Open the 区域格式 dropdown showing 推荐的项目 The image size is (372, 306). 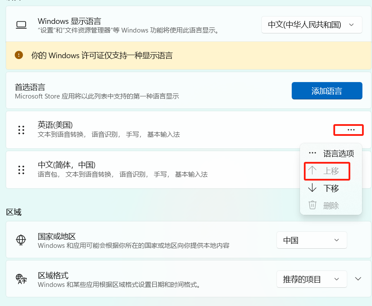coord(312,279)
